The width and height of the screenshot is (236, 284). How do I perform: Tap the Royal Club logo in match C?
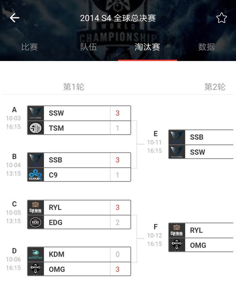click(x=35, y=208)
